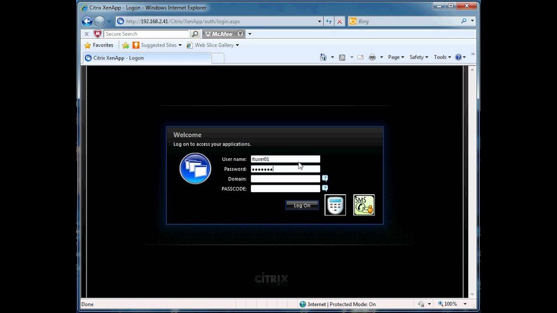Image resolution: width=557 pixels, height=313 pixels.
Task: Click the help icon beside PASSCODE
Action: [x=325, y=188]
